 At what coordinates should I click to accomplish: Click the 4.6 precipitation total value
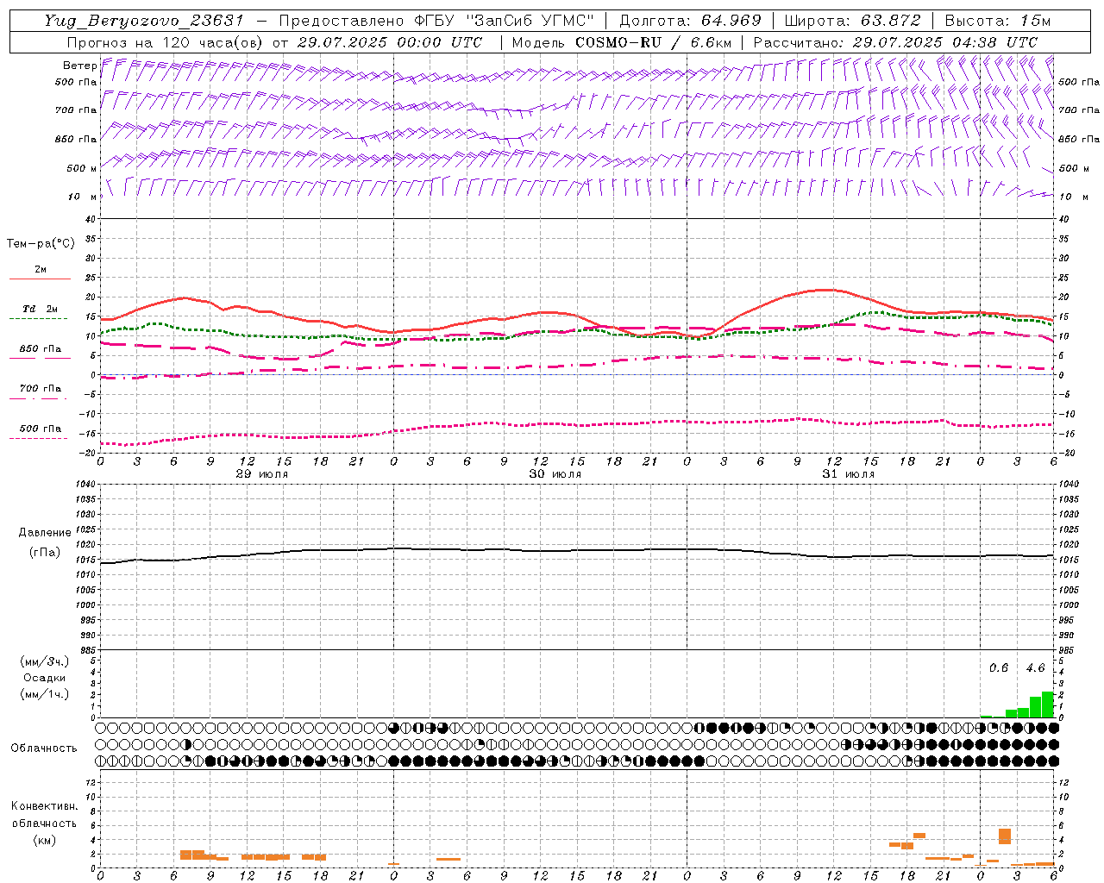[1035, 668]
